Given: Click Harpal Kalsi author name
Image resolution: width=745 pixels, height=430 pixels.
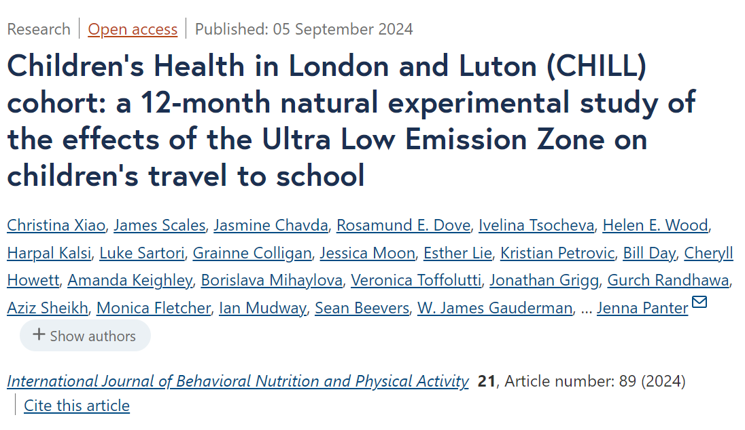Looking at the screenshot, I should click(x=49, y=253).
